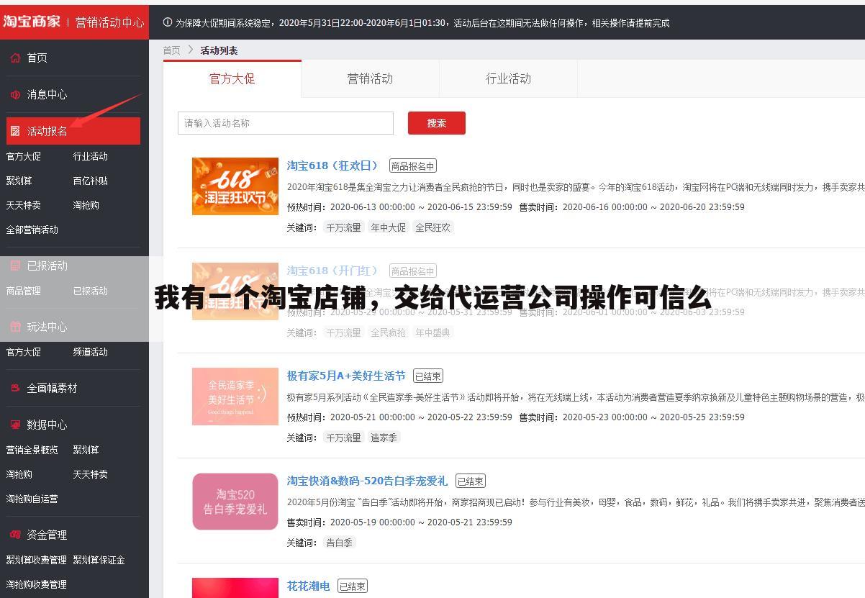Click 淘抢购收费管理 in the sidebar
Screen dimensions: 865x598
pos(37,584)
